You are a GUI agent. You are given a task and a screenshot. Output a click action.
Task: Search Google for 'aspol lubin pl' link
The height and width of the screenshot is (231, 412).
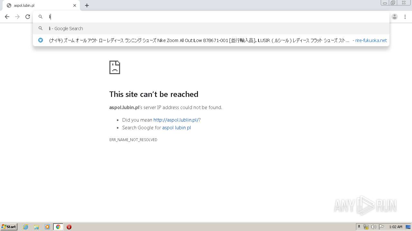[176, 128]
